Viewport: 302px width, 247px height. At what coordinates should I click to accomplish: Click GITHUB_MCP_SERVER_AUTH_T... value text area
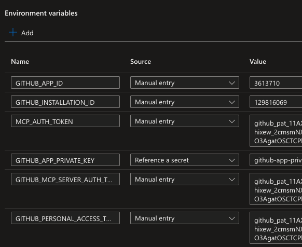click(276, 189)
